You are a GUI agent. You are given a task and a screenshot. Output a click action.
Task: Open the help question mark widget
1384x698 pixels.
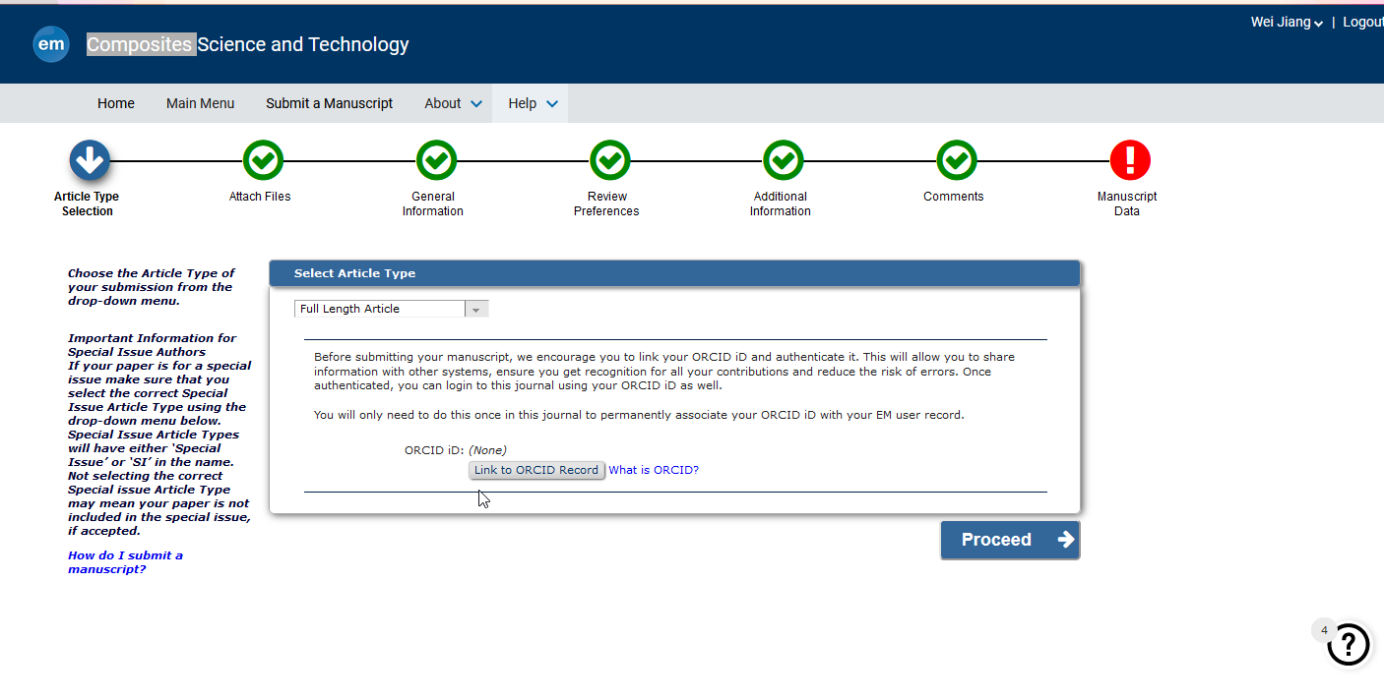1348,645
